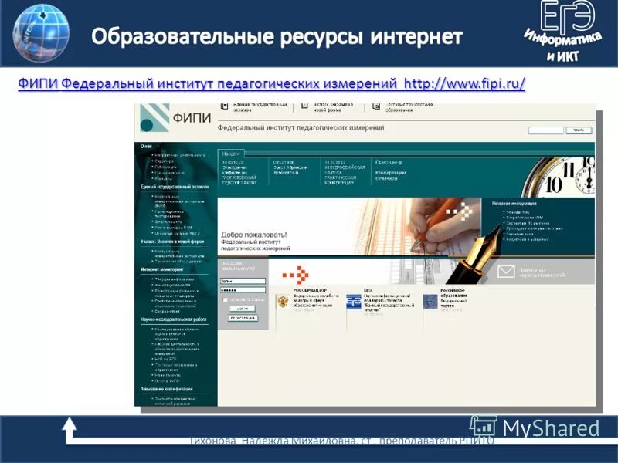Image resolution: width=618 pixels, height=463 pixels.
Task: Open 'Пресс-центр' in the news panel
Action: click(x=389, y=162)
